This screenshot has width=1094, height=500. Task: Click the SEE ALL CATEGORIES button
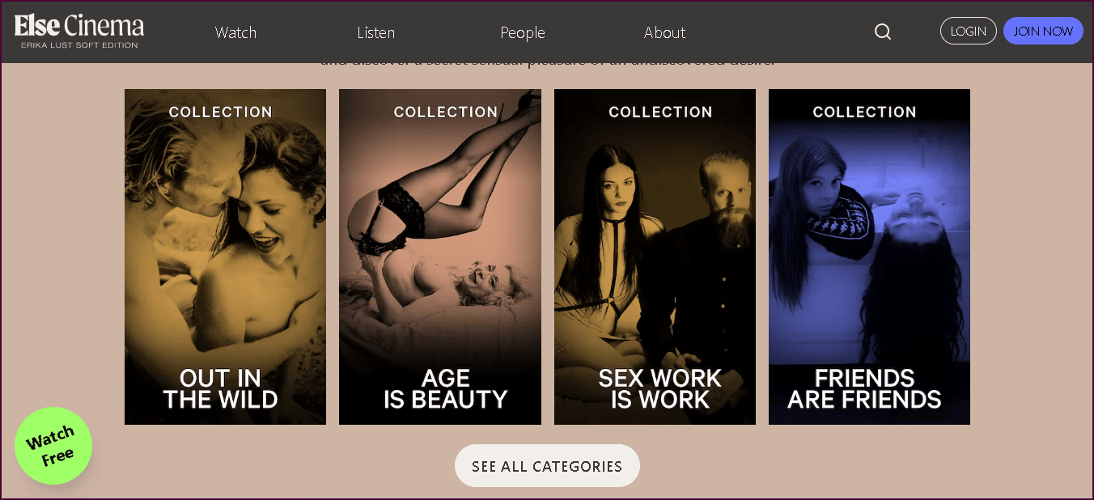point(547,466)
